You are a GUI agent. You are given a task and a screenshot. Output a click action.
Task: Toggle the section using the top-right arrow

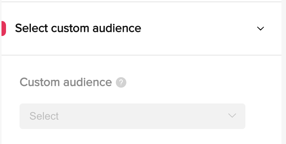260,28
